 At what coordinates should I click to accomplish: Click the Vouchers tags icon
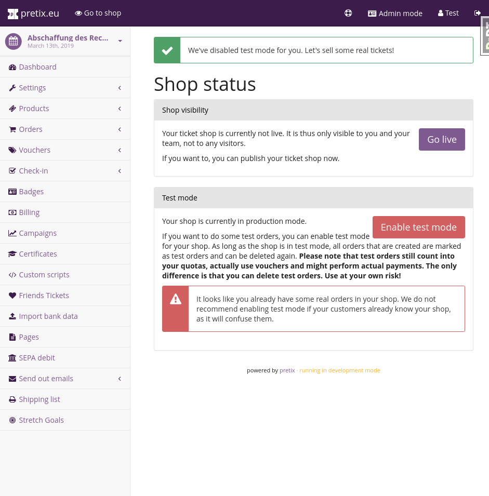tap(12, 150)
